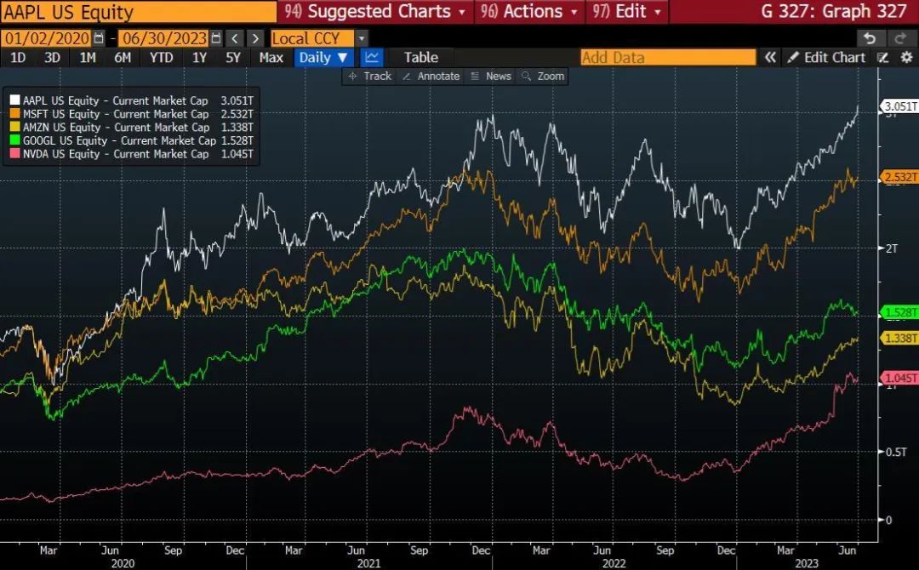
Task: Open start date calendar picker icon
Action: [100, 38]
